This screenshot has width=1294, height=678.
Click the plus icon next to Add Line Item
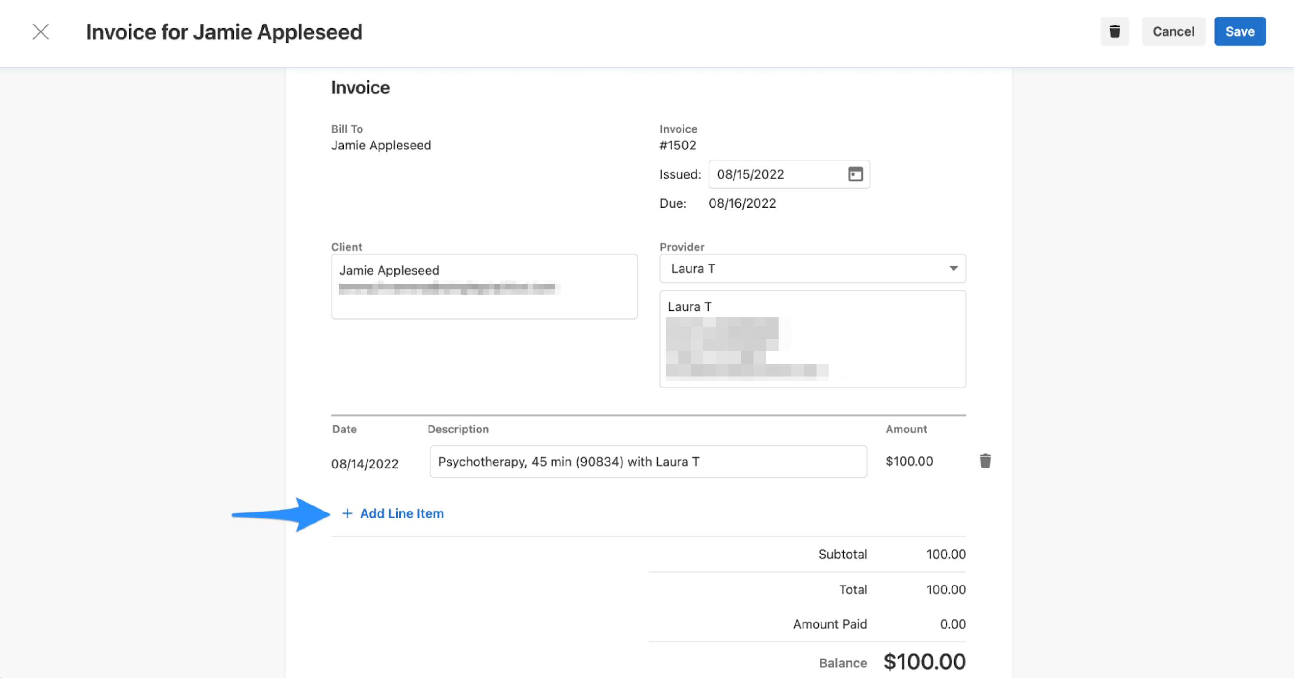coord(347,513)
